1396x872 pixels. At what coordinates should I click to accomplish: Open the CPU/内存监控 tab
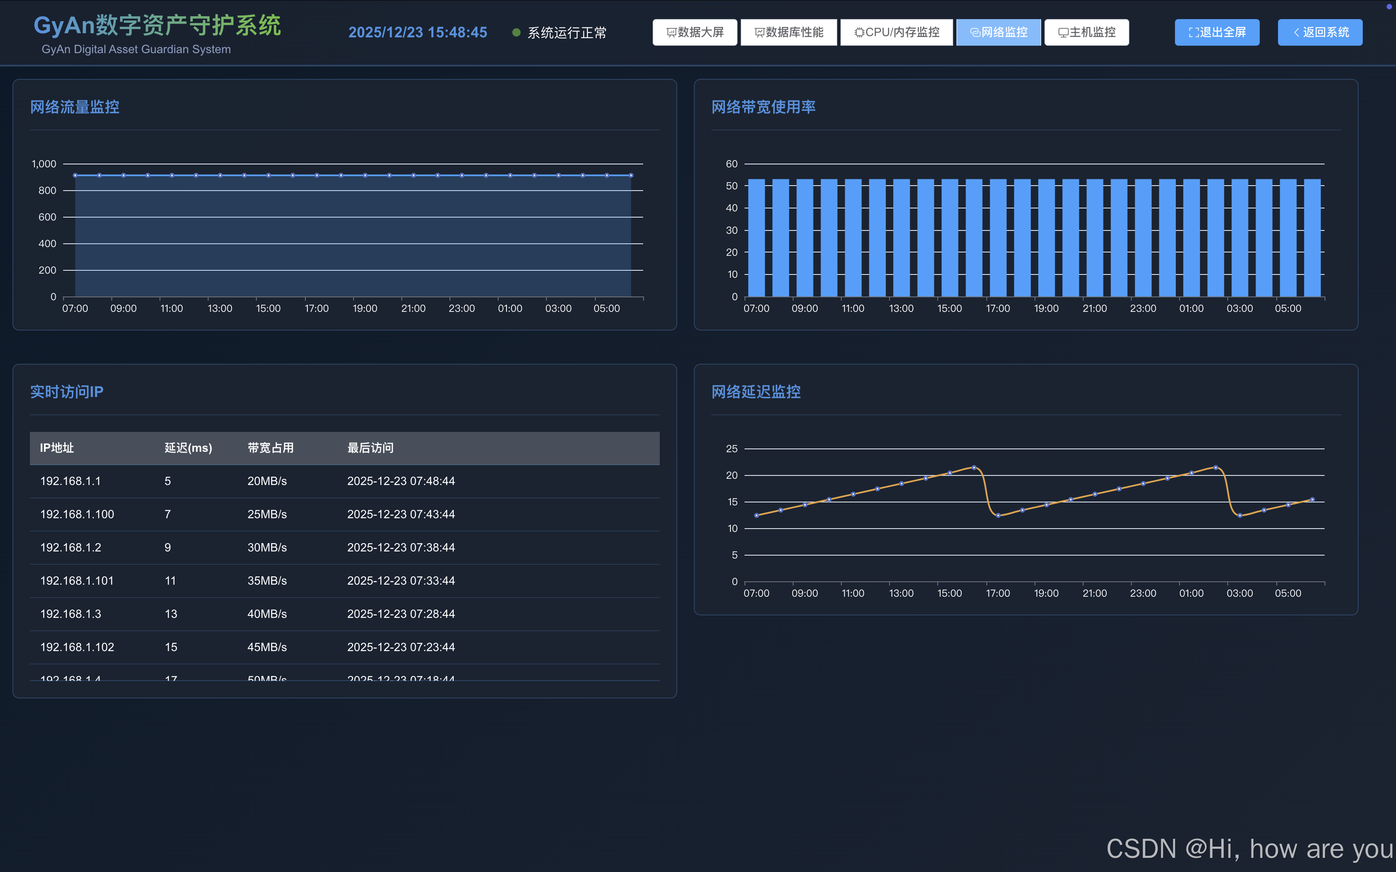coord(897,32)
